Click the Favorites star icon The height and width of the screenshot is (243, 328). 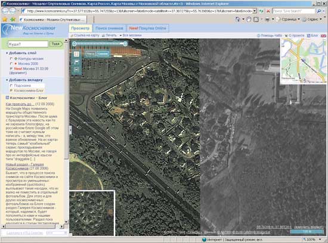pos(5,20)
